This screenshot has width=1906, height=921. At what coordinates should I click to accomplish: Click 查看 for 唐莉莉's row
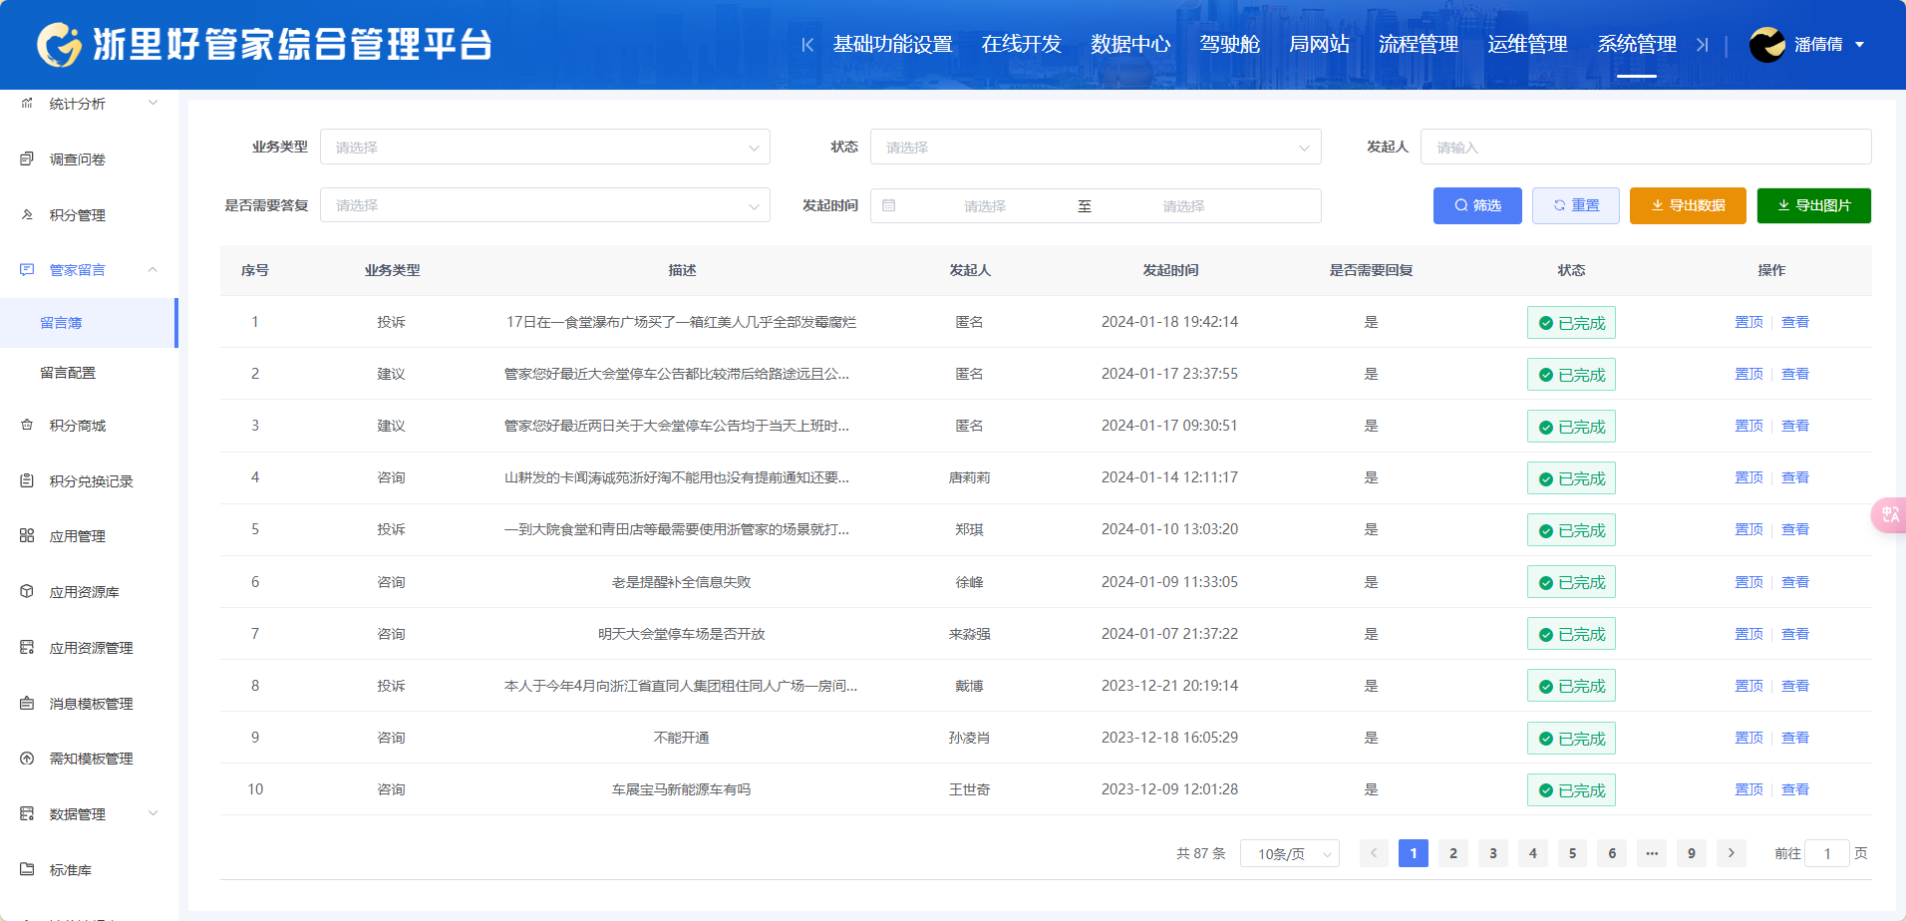(x=1795, y=477)
